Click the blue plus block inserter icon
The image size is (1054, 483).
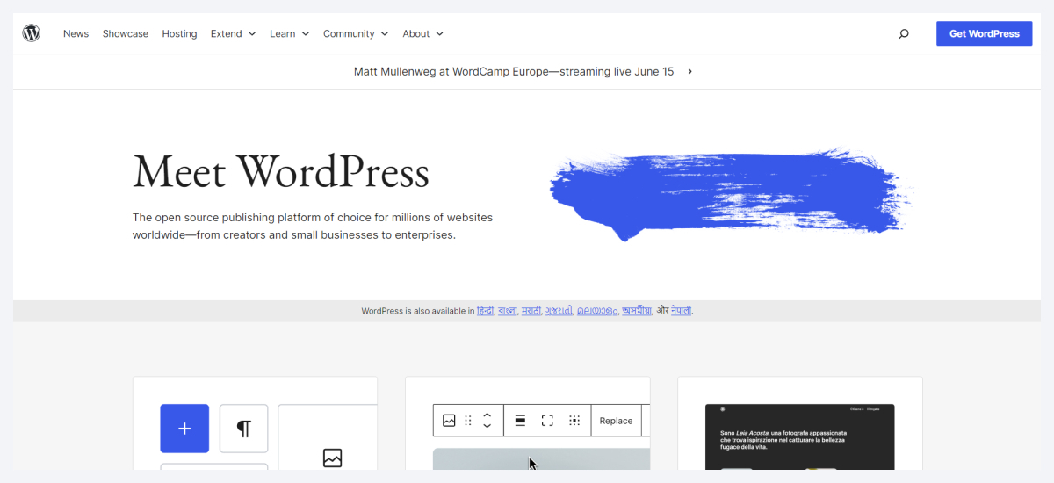(x=184, y=429)
